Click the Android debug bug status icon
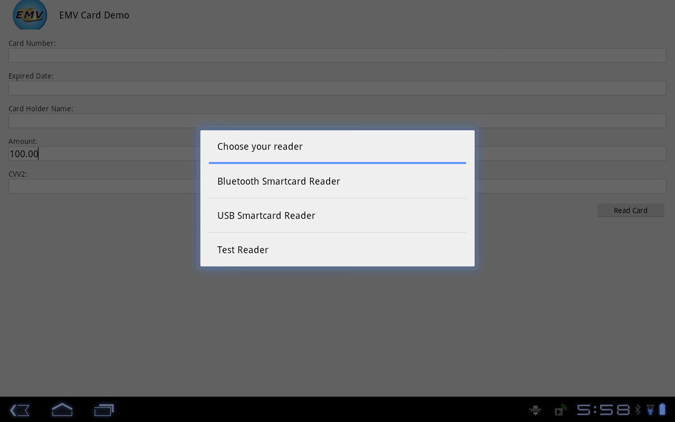 (535, 410)
